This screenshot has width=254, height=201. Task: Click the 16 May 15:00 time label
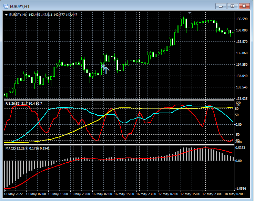(124, 194)
